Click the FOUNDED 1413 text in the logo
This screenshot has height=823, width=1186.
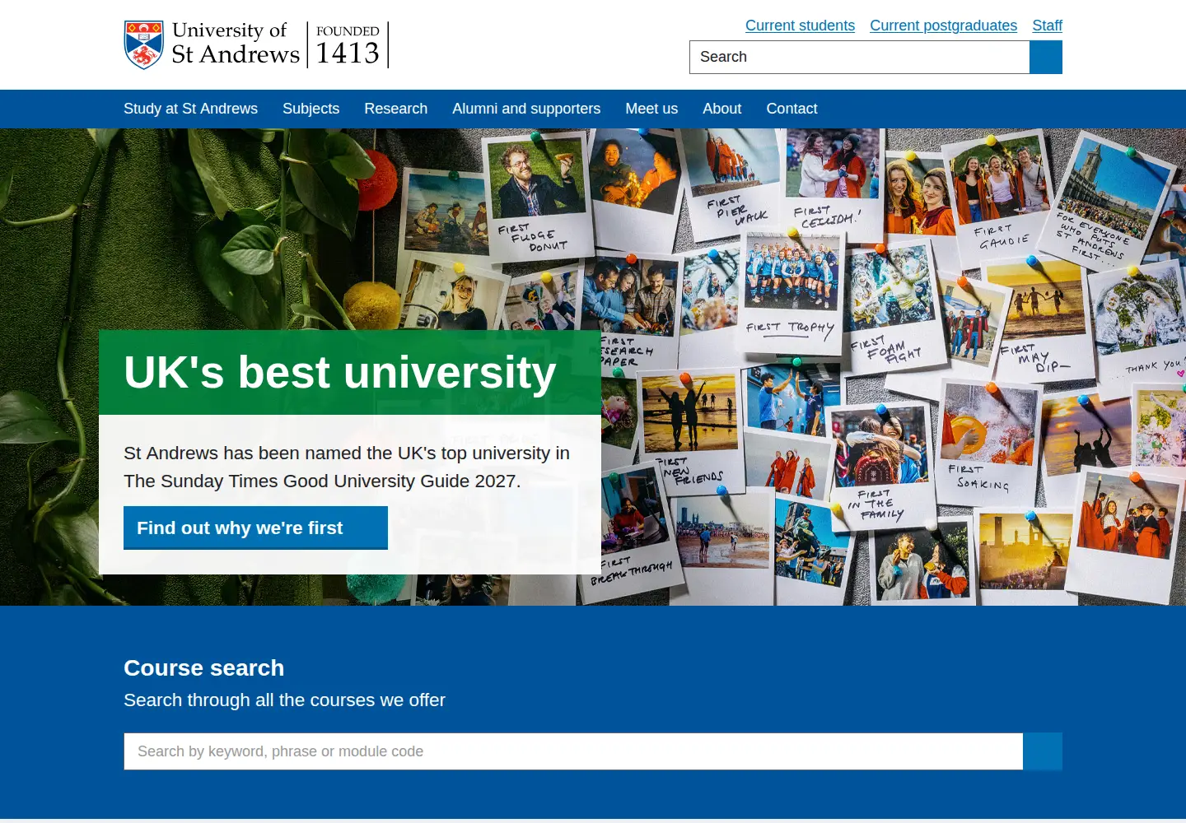(348, 45)
